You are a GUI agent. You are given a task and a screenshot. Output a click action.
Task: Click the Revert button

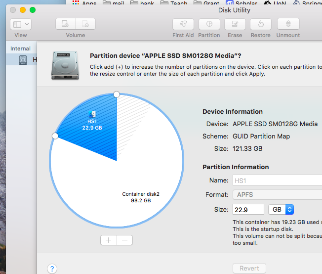[249, 268]
